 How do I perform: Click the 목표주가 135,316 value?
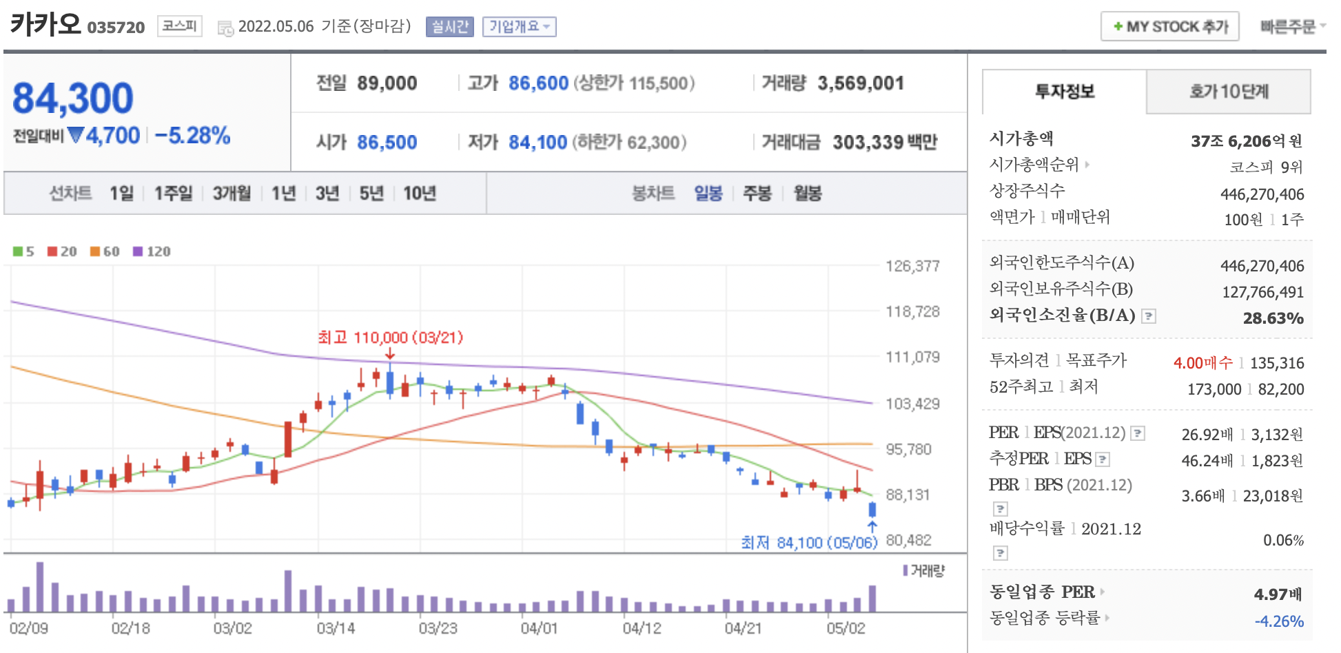pos(1277,363)
